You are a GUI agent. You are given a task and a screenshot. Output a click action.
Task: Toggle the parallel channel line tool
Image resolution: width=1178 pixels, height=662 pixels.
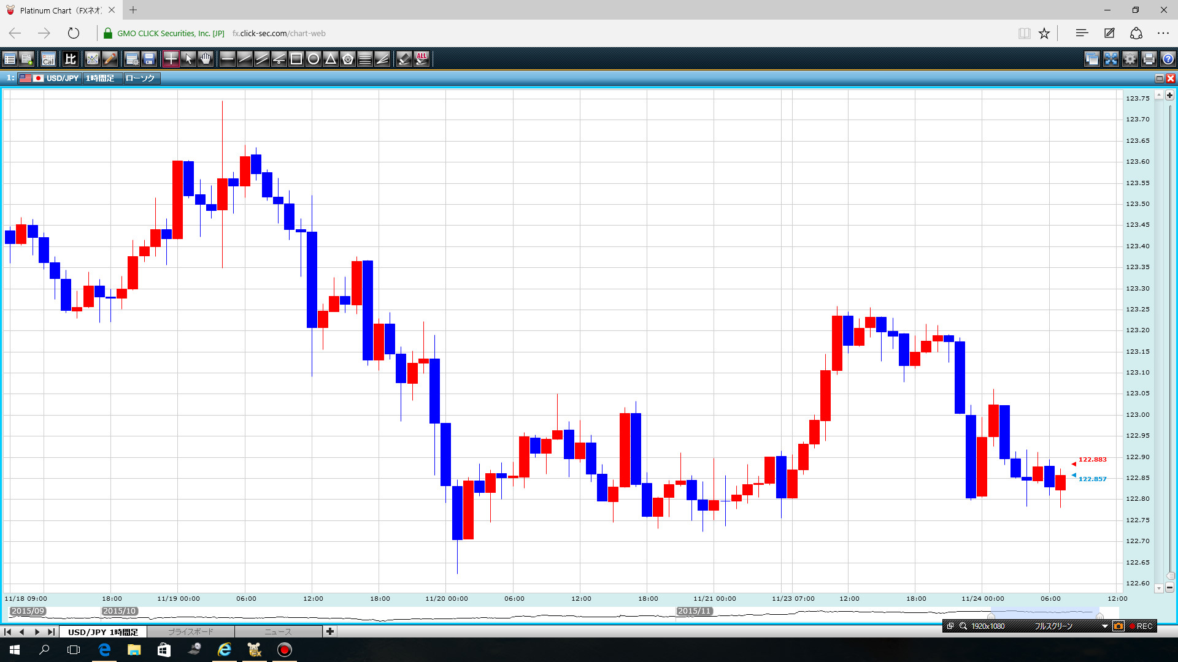(x=261, y=59)
